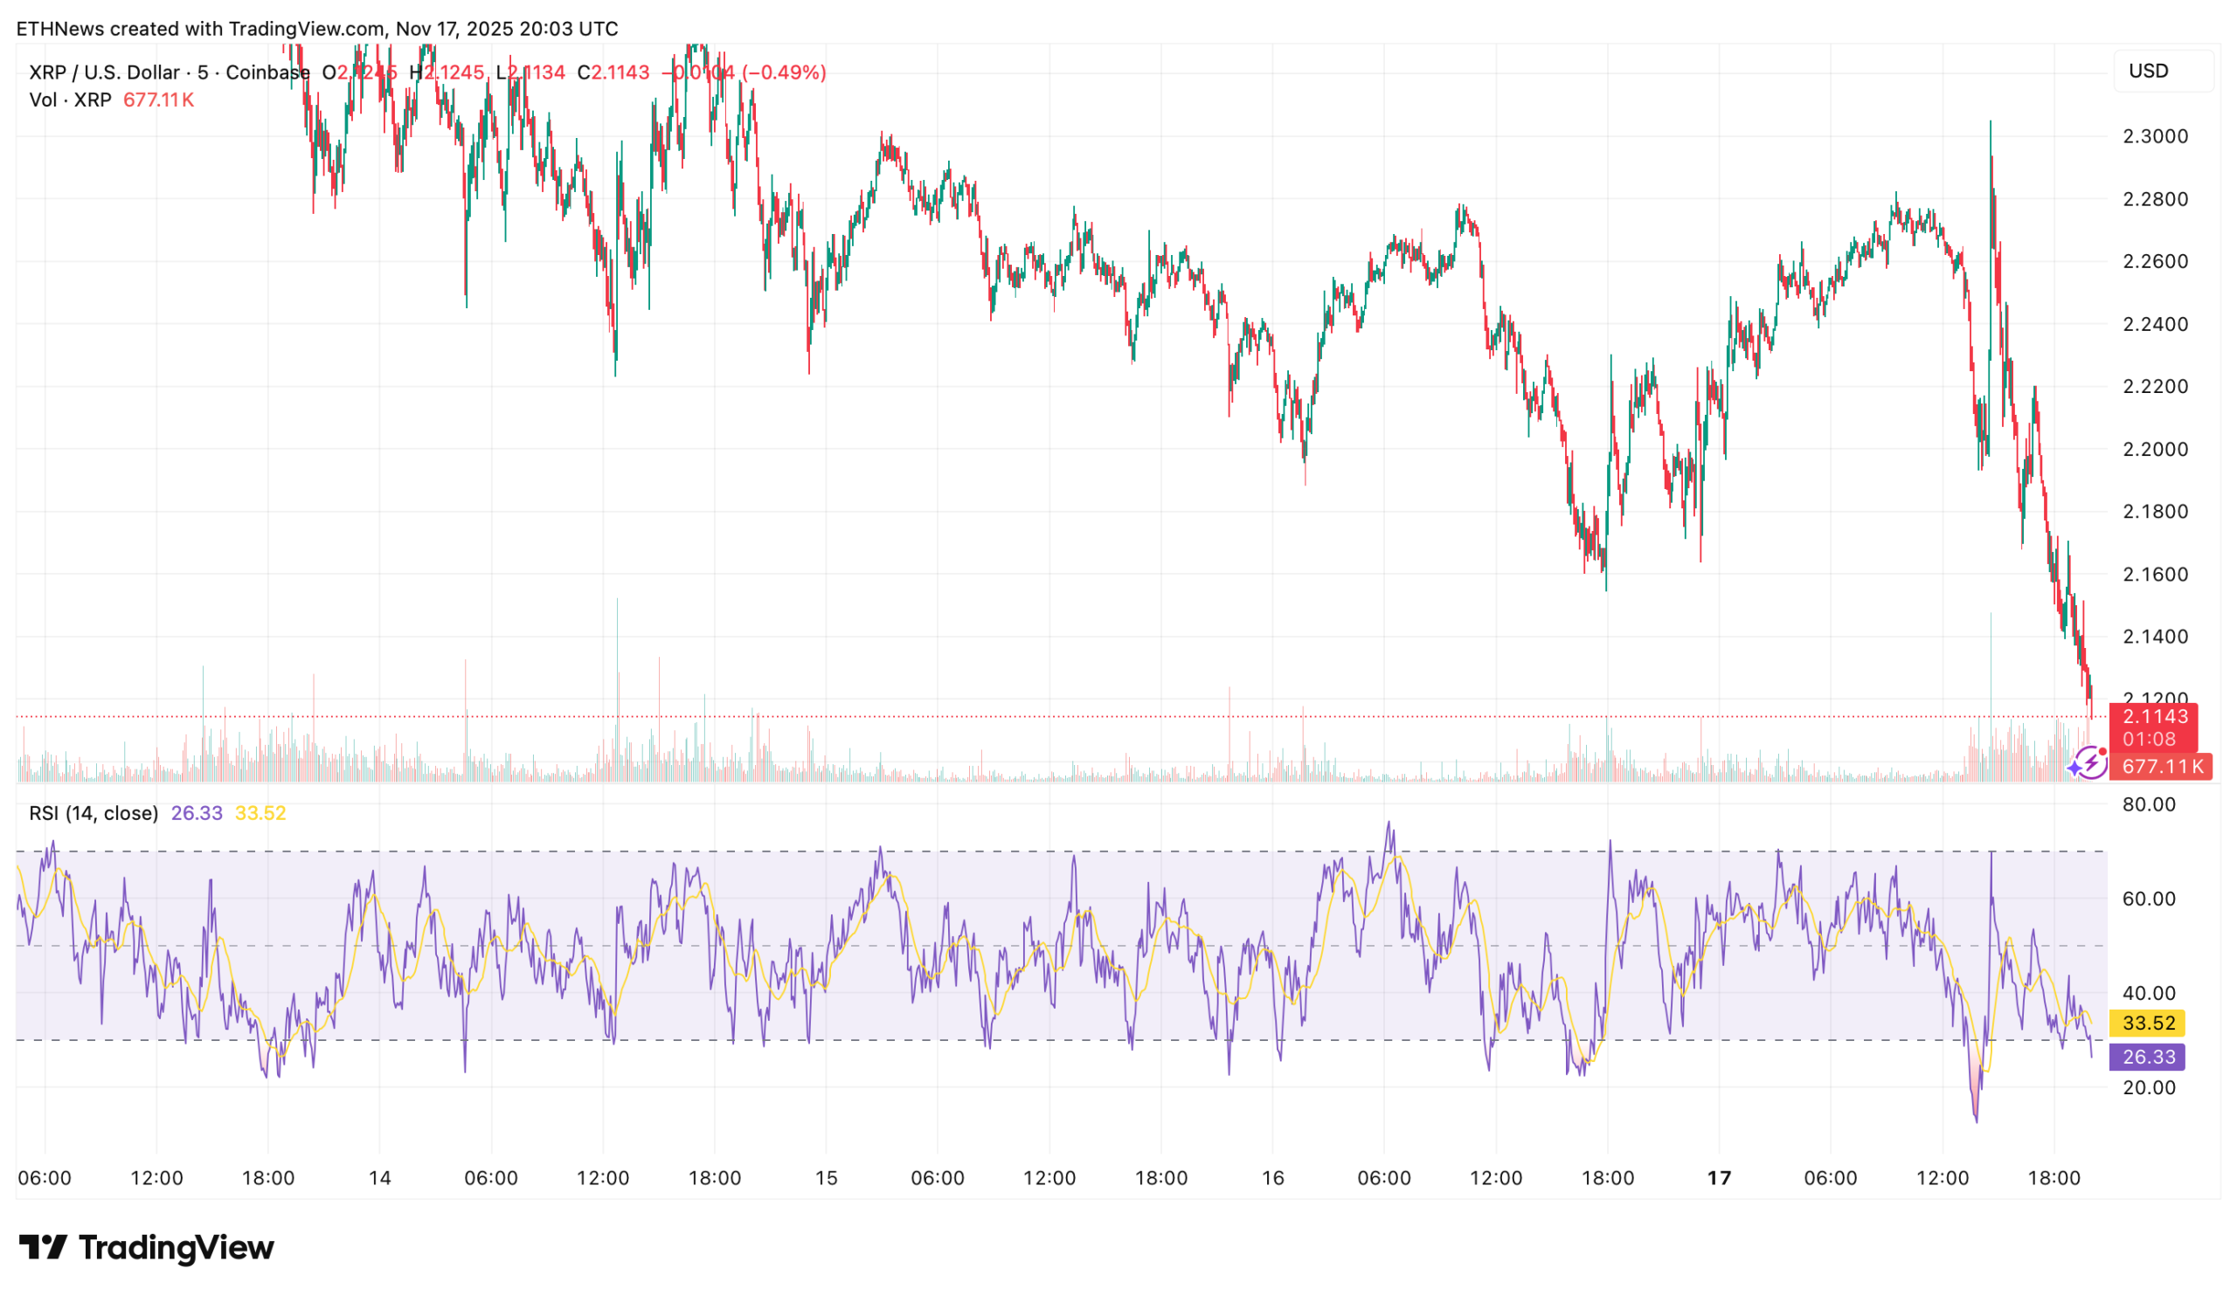2237x1296 pixels.
Task: Click the 80.00 RSI scale label
Action: 2148,804
